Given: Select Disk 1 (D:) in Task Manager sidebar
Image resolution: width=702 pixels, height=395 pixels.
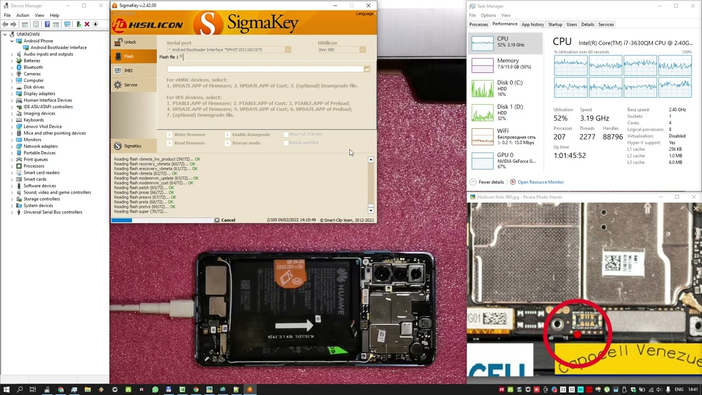Looking at the screenshot, I should click(x=505, y=112).
